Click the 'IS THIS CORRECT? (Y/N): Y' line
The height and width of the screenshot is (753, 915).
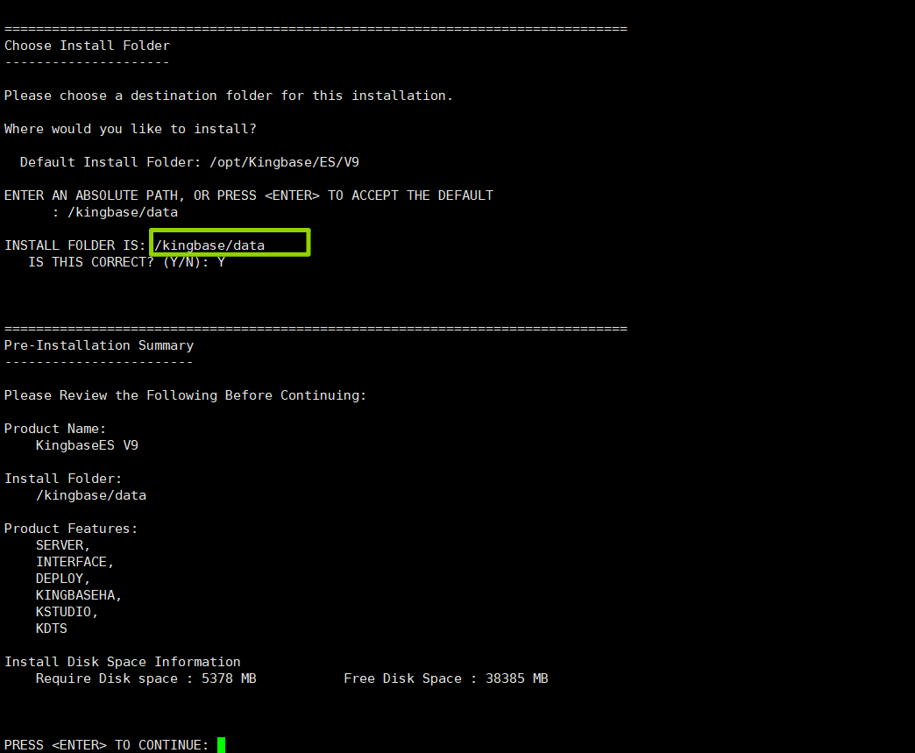pyautogui.click(x=126, y=262)
